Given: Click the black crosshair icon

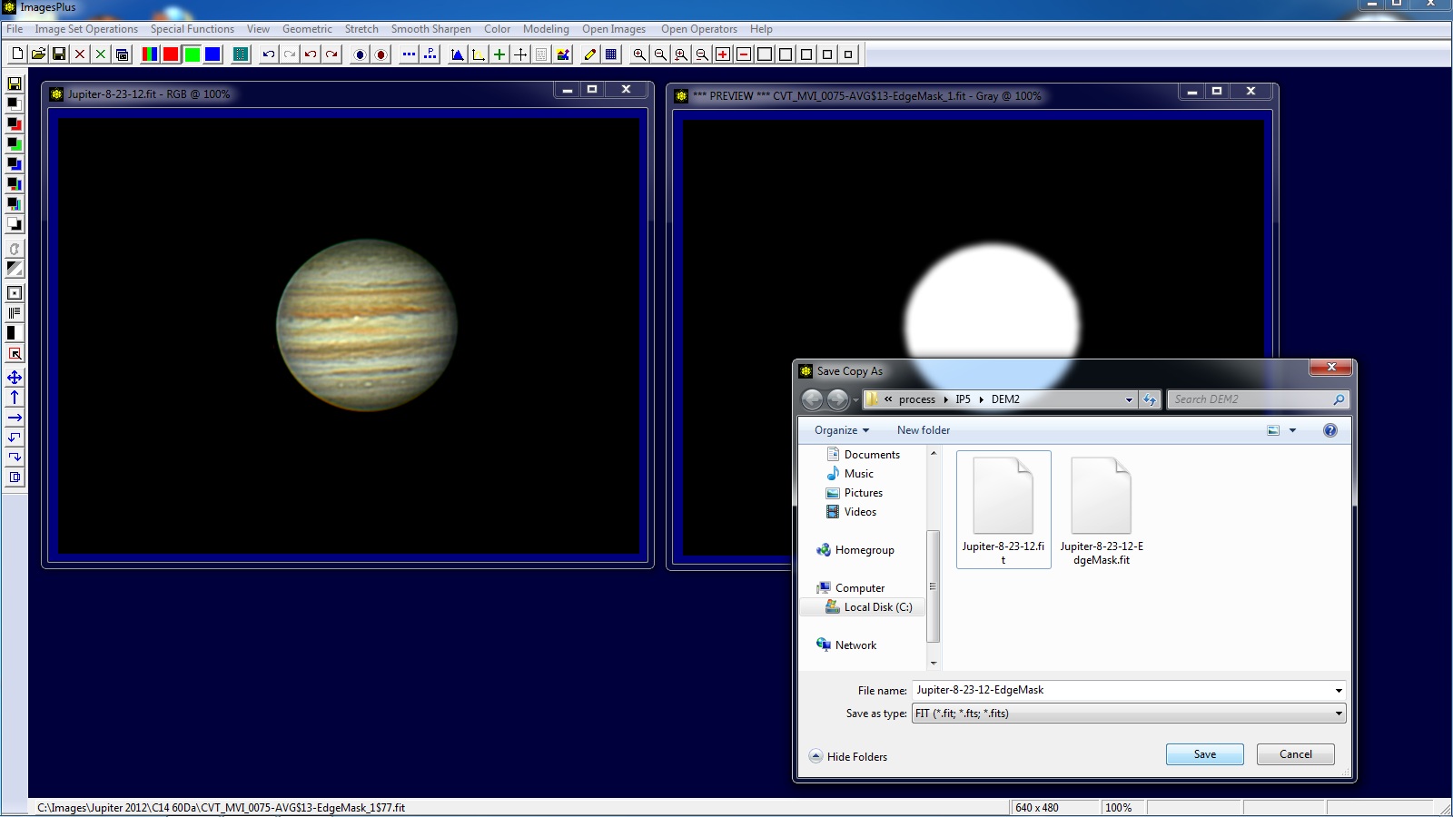Looking at the screenshot, I should point(520,54).
